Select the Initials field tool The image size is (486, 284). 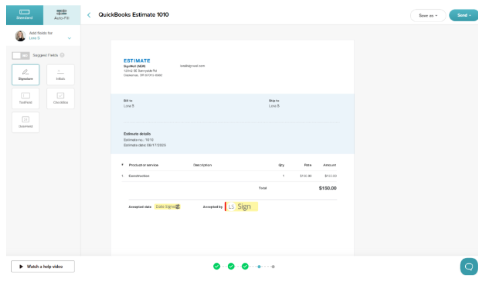[60, 75]
